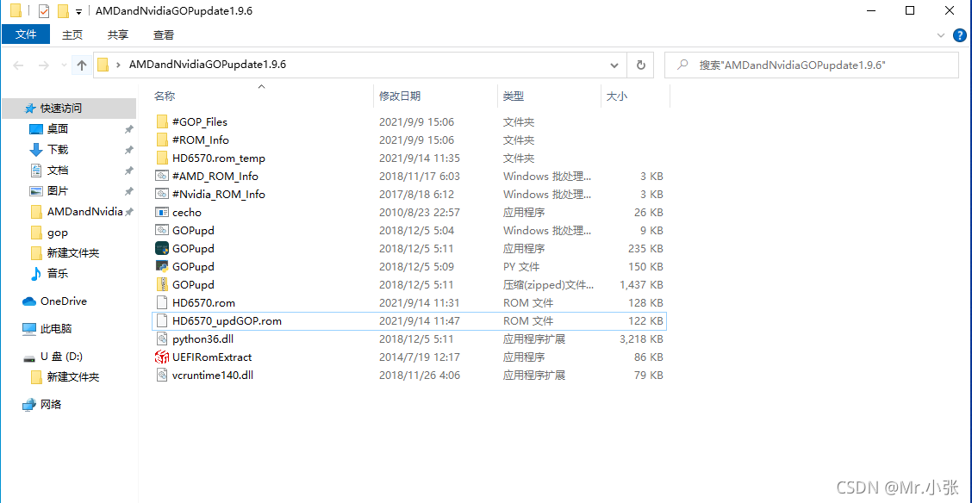Select the UEFIRomExtract application icon
Viewport: 972px width, 503px height.
(x=162, y=357)
